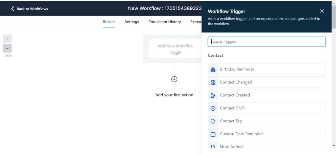Click the Add your first action box
The image size is (336, 154).
click(x=174, y=95)
